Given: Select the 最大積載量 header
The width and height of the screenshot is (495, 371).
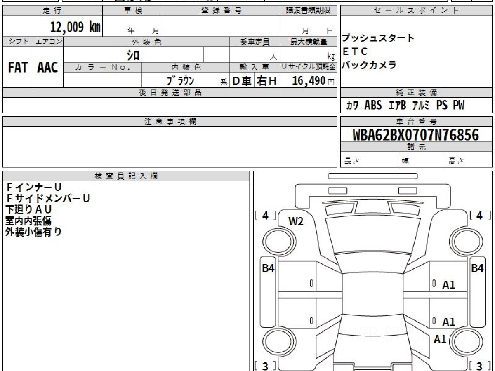Looking at the screenshot, I should coord(309,42).
